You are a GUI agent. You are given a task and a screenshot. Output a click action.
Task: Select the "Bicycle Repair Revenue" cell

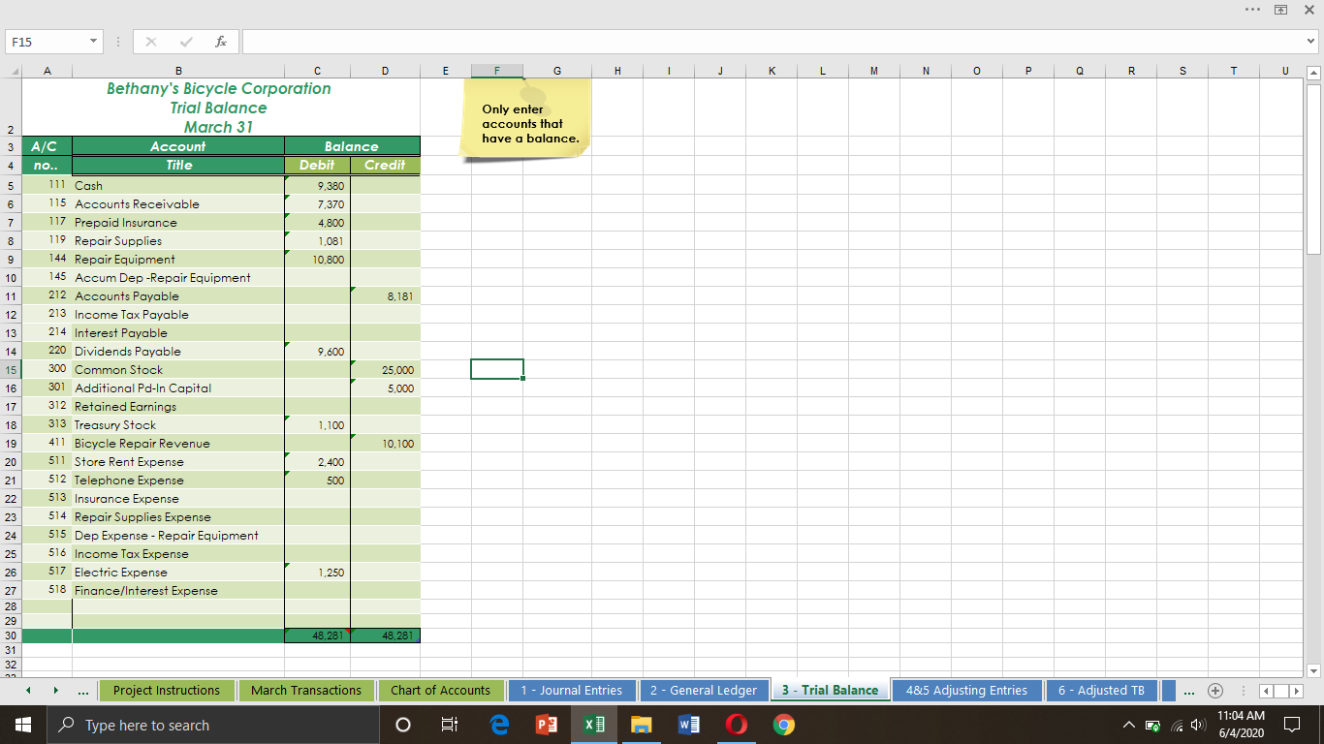[x=178, y=443]
